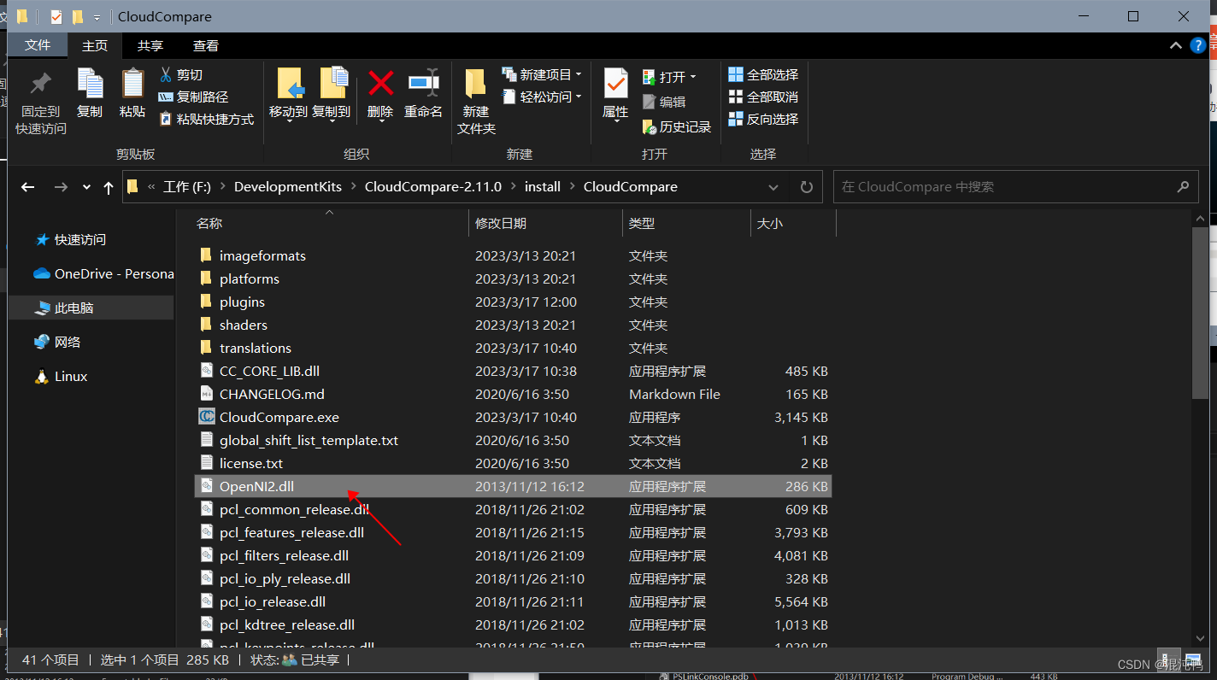Go back with the left arrow

pyautogui.click(x=28, y=187)
